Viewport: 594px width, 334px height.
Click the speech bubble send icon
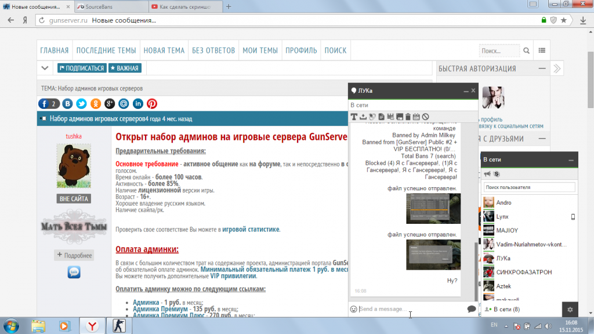pos(472,309)
